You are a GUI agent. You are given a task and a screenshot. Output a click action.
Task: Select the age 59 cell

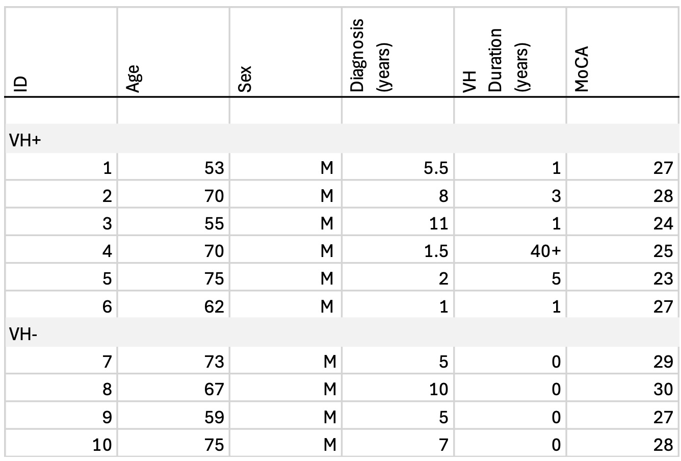point(212,418)
